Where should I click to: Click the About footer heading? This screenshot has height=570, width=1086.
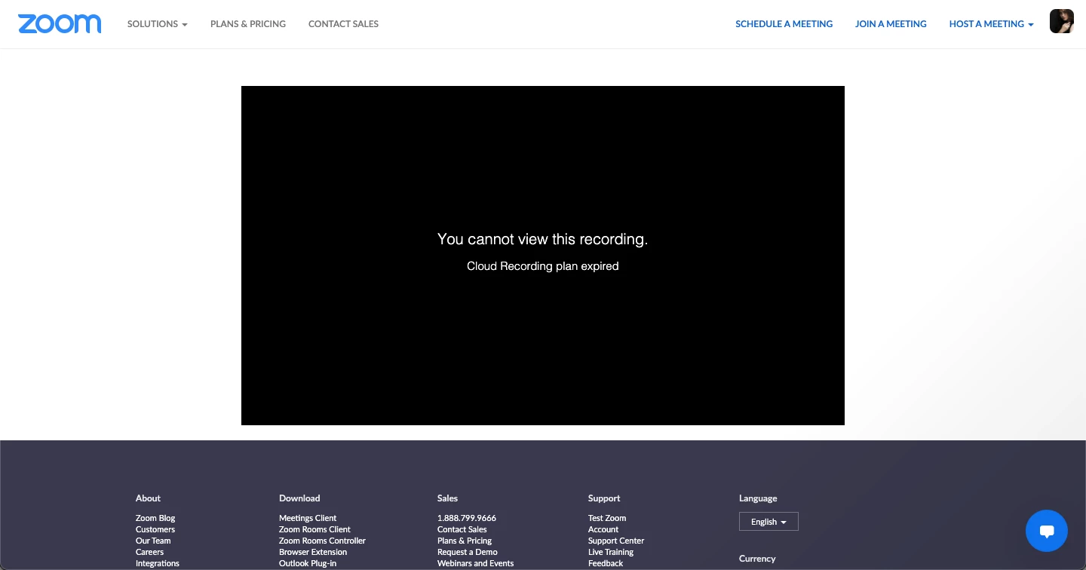click(x=148, y=498)
